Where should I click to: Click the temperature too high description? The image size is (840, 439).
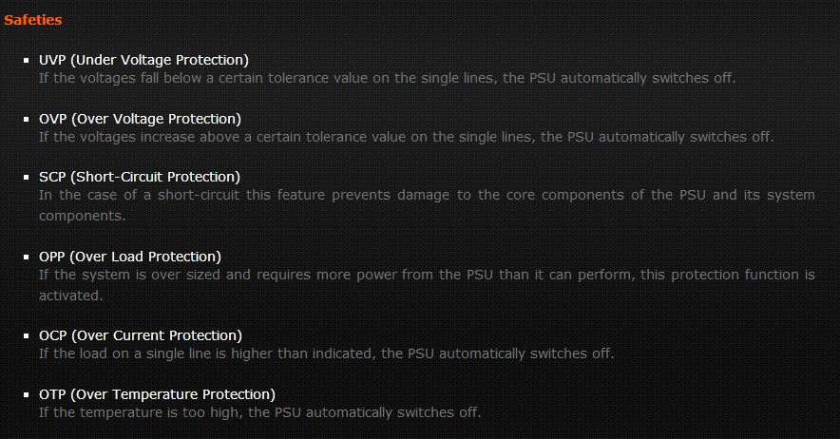pos(259,412)
